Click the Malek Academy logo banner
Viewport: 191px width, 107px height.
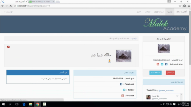coord(165,24)
